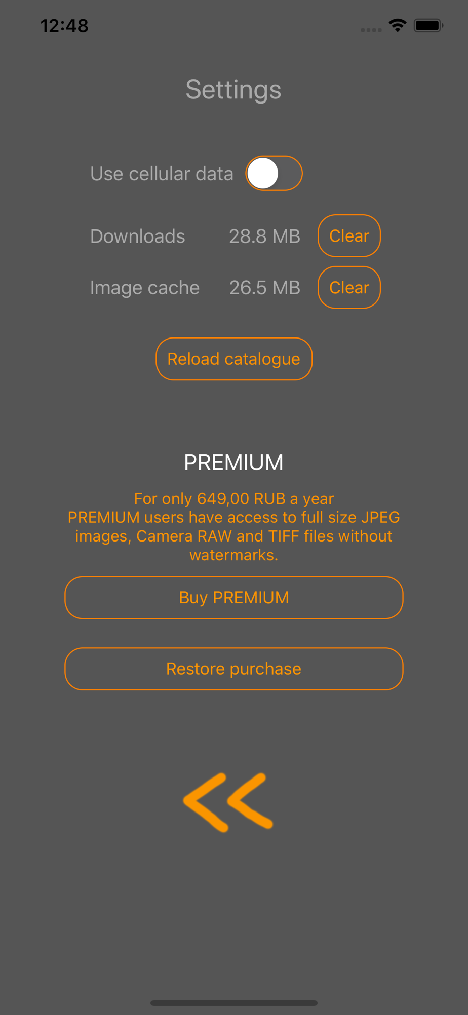This screenshot has height=1015, width=468.
Task: Toggle the Use cellular data switch
Action: 274,173
